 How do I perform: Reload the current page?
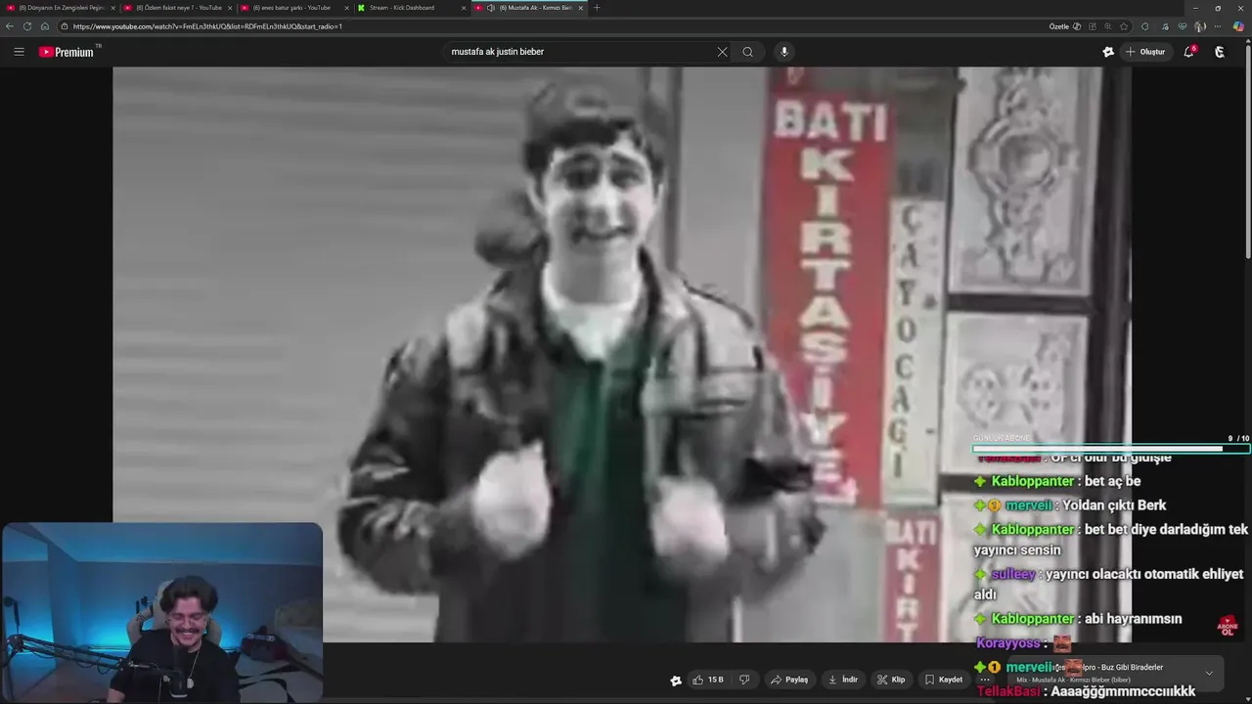27,26
